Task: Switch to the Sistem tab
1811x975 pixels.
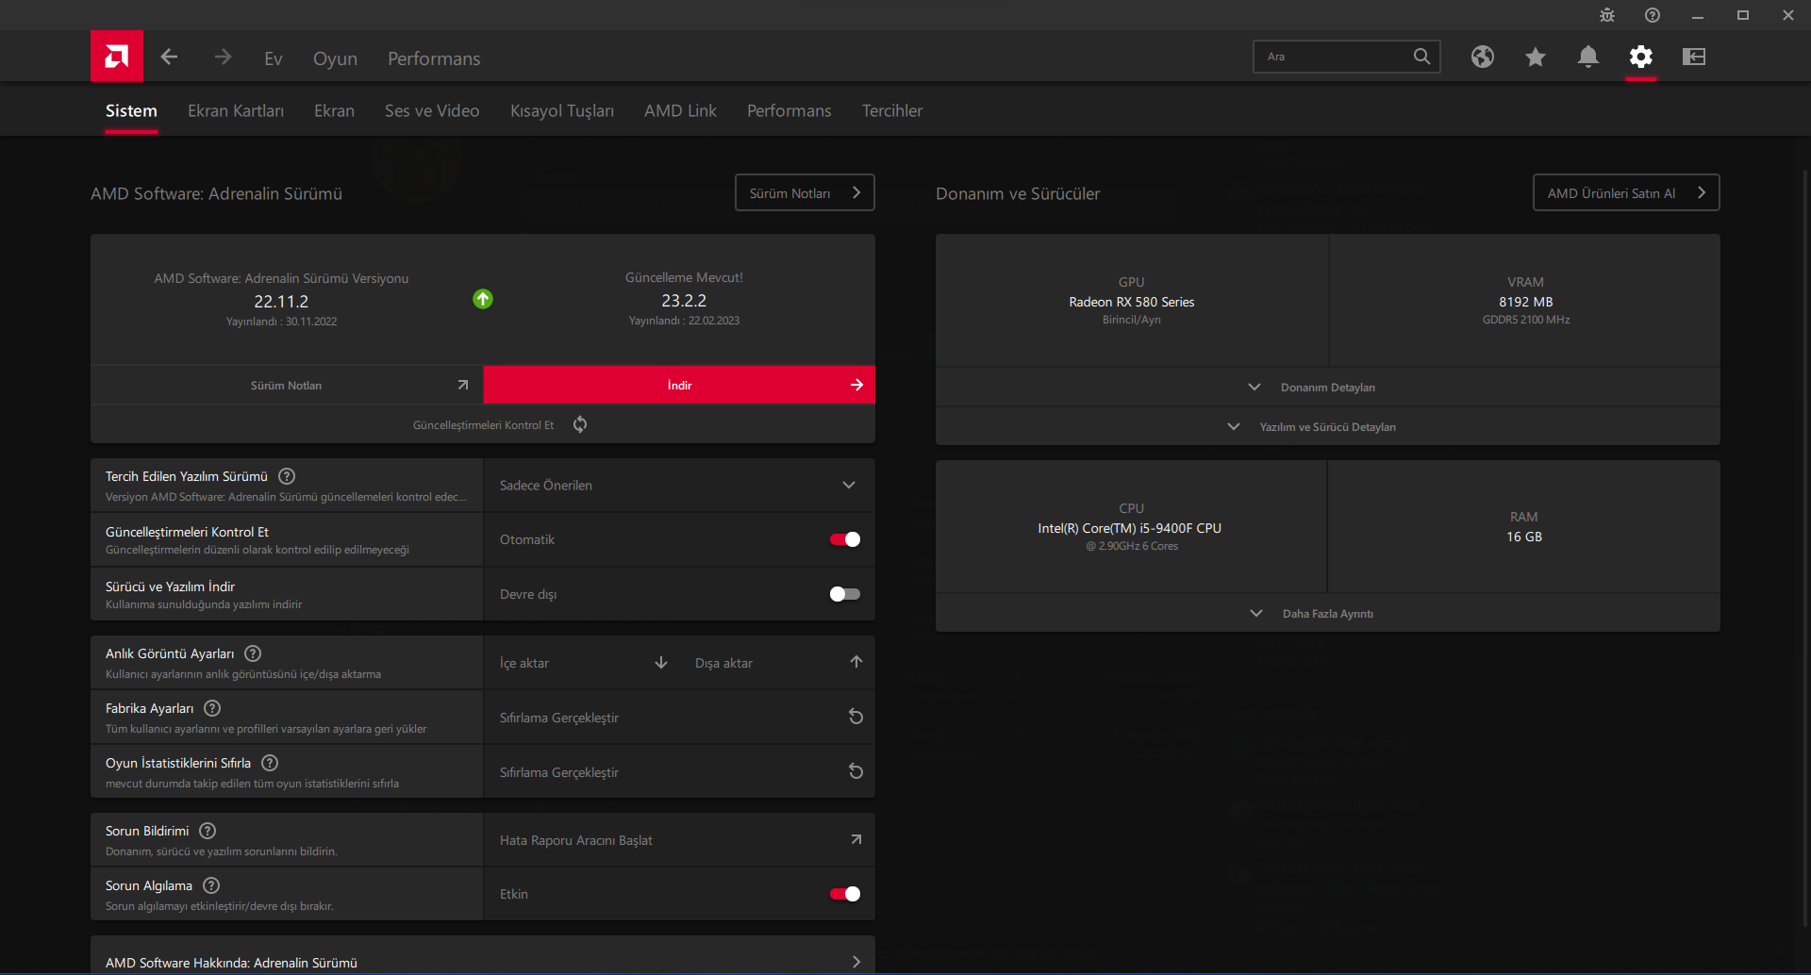Action: pos(131,111)
